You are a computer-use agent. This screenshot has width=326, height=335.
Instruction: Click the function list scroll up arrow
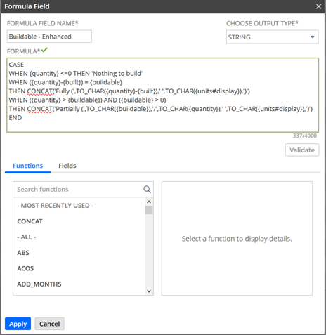point(149,202)
